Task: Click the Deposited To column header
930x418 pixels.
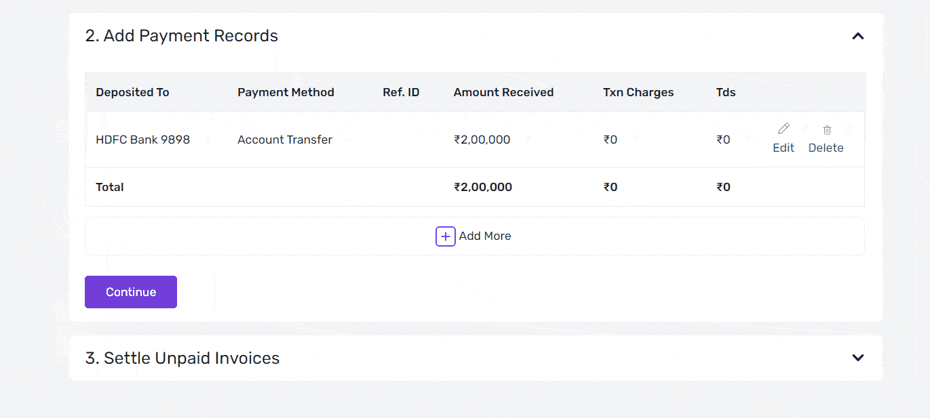Action: pyautogui.click(x=132, y=92)
